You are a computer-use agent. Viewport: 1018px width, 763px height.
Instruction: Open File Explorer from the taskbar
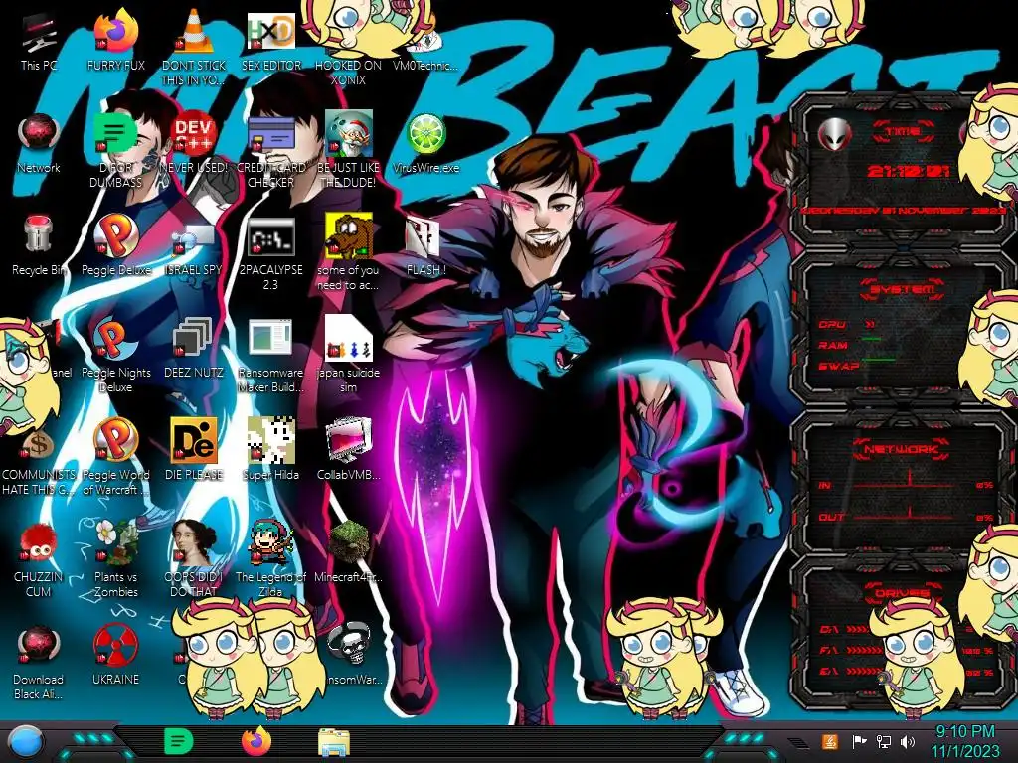(x=334, y=742)
